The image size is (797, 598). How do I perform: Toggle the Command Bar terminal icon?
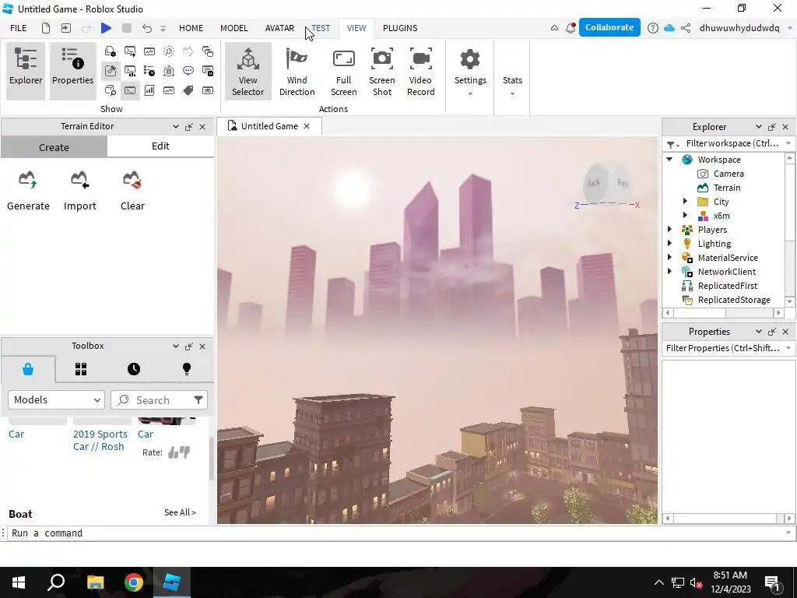[130, 90]
